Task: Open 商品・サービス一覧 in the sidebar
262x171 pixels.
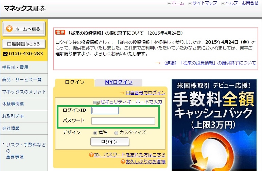Action: point(24,80)
